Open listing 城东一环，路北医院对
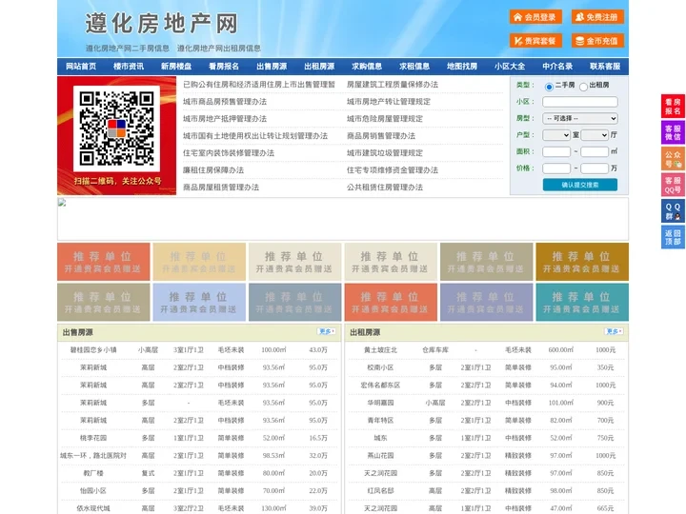This screenshot has width=686, height=514. tap(93, 455)
